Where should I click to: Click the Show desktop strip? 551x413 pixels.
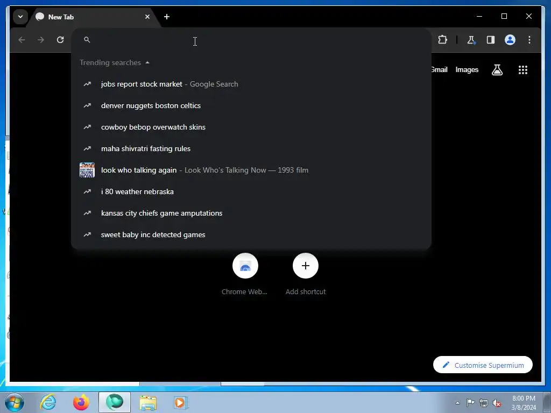[x=547, y=402]
